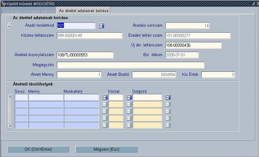
Task: Click the Dolgozó cell in the first row
Action: pos(147,97)
